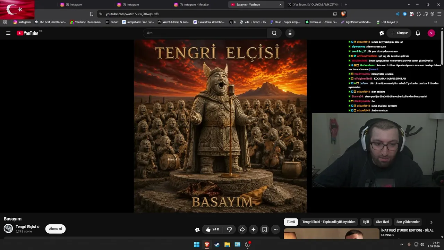Viewport: 444px width, 250px height.
Task: Click the YouTube search field Ara
Action: coord(205,33)
